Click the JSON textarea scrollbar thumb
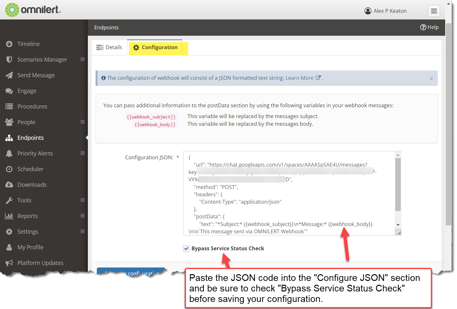The width and height of the screenshot is (457, 309). [x=398, y=185]
